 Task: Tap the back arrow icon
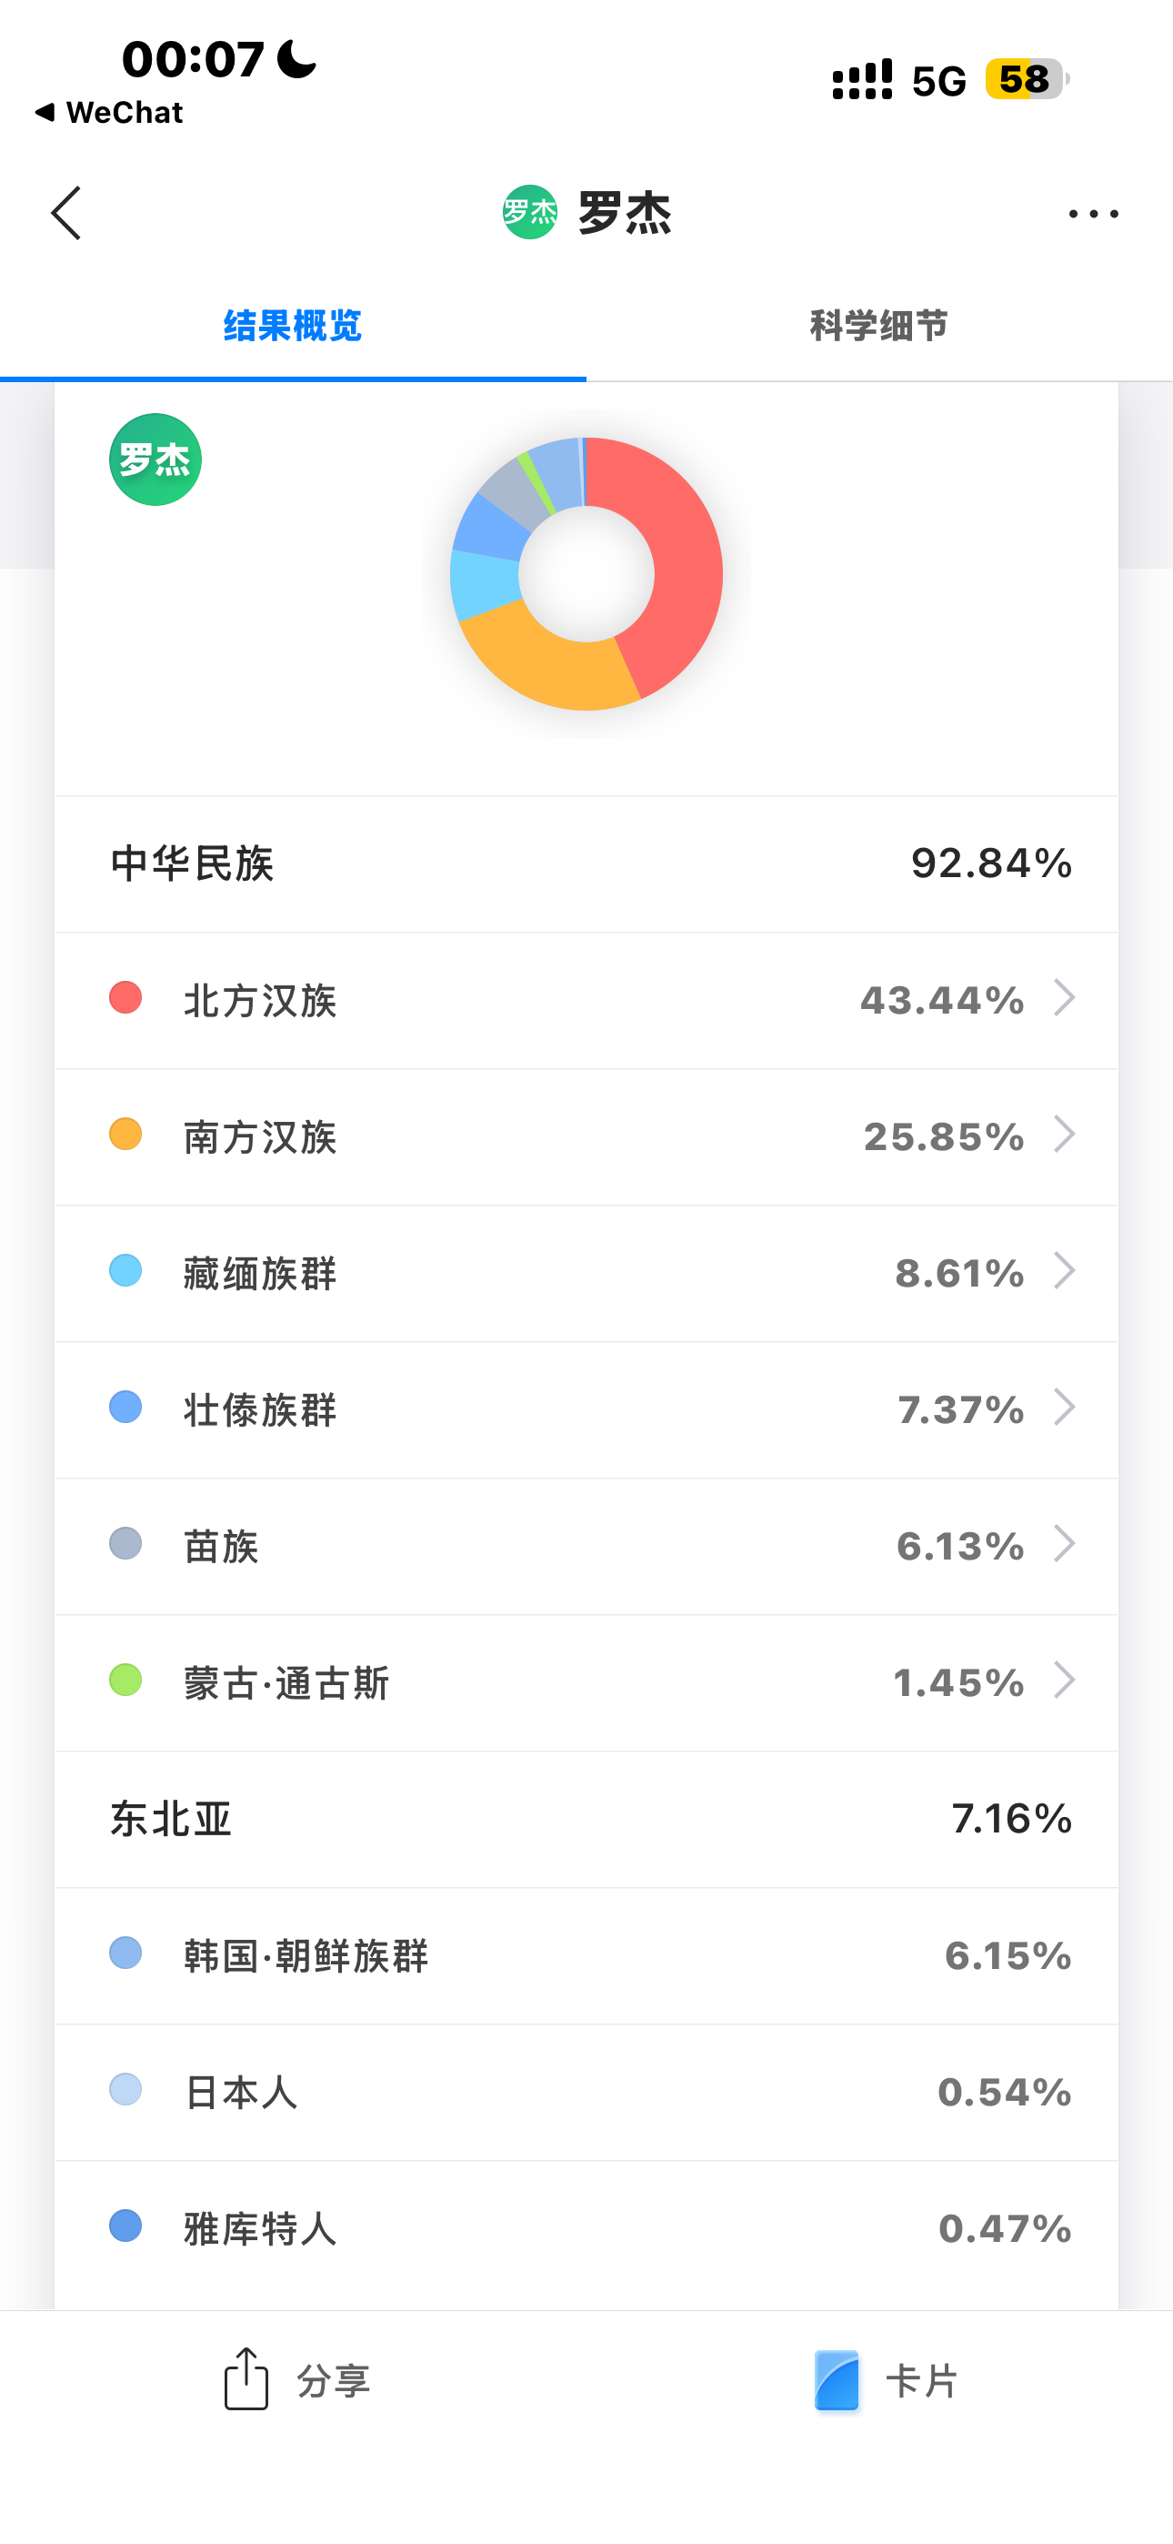click(66, 213)
